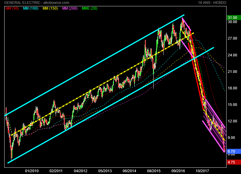Click the red 4.75 price tag
The width and height of the screenshot is (241, 174).
(234, 162)
